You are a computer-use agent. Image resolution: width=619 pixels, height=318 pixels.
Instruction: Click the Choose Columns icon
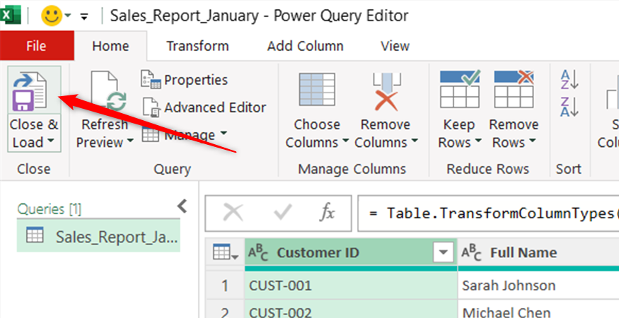[x=317, y=89]
